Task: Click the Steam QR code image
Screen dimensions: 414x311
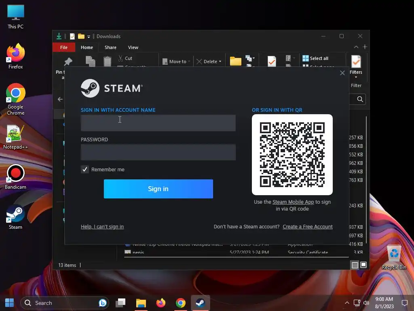Action: [292, 155]
